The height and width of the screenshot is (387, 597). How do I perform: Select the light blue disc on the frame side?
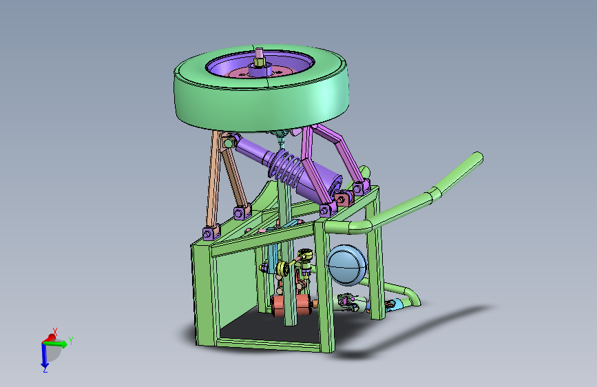pyautogui.click(x=346, y=266)
